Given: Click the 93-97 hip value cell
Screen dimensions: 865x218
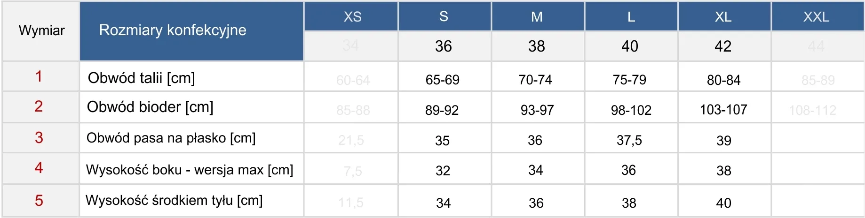Looking at the screenshot, I should [x=537, y=110].
